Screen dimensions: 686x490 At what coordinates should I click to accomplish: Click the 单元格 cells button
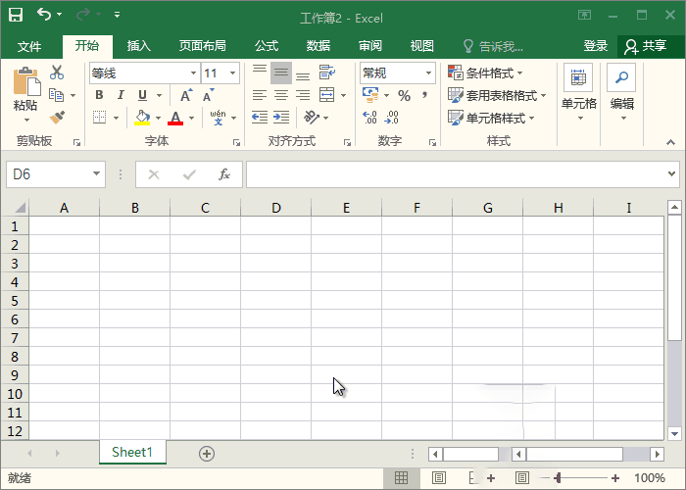point(579,93)
